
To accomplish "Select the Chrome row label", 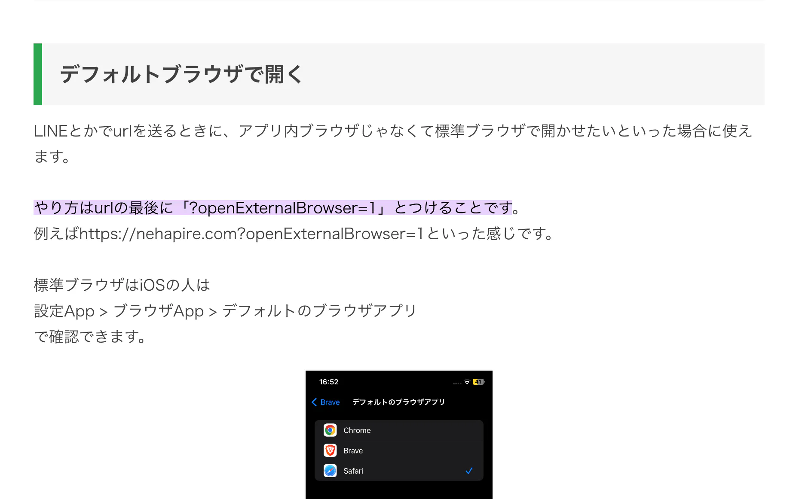I will [x=357, y=430].
